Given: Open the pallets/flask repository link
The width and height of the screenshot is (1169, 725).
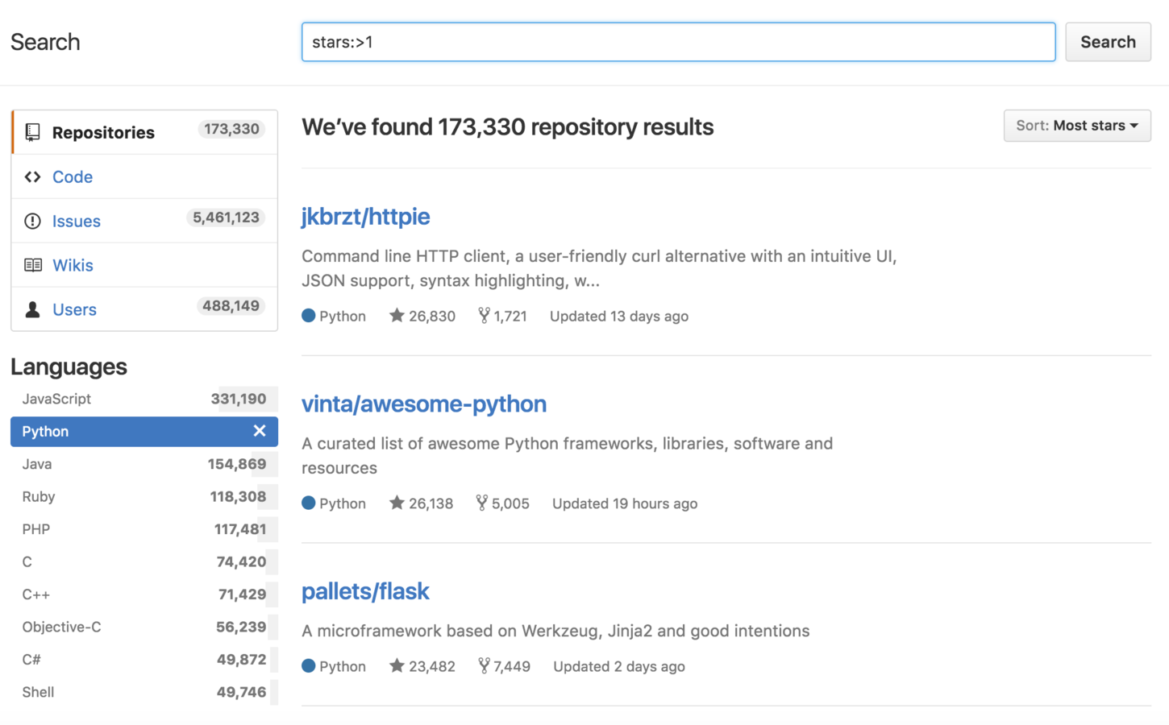Looking at the screenshot, I should tap(365, 591).
